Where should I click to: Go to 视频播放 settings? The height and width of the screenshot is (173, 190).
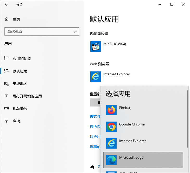20,109
